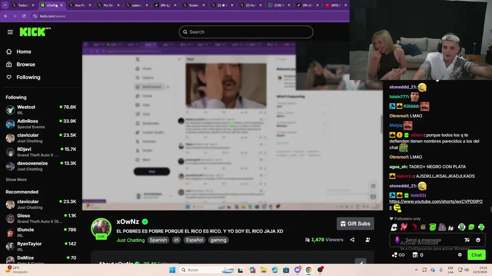Open OBS Studio from the taskbar
The width and height of the screenshot is (492, 276).
point(320,270)
